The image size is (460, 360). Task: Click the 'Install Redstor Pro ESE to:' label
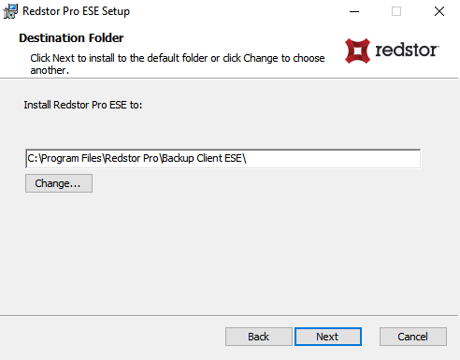tap(83, 105)
